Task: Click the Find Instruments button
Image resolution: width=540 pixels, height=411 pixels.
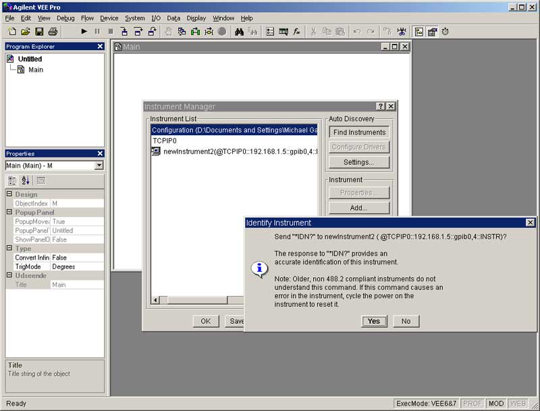Action: click(359, 132)
